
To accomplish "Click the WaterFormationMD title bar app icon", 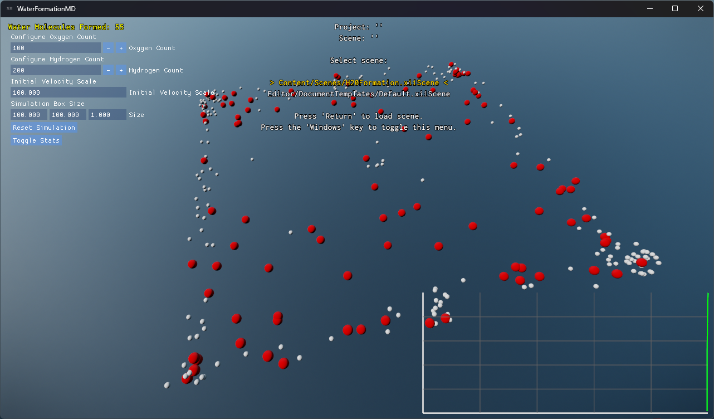I will pos(9,9).
